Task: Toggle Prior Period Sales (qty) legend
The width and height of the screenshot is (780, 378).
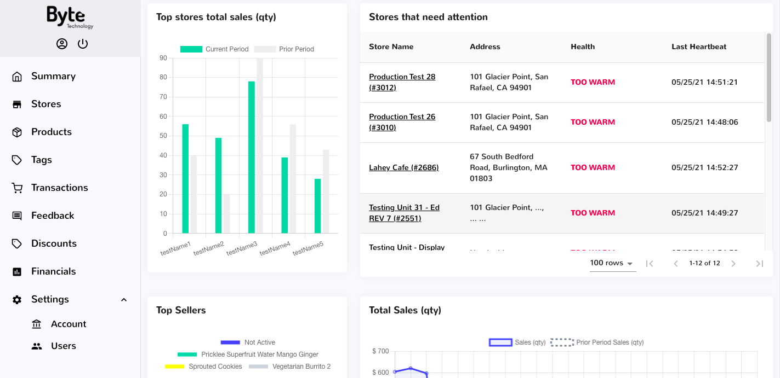Action: 597,342
